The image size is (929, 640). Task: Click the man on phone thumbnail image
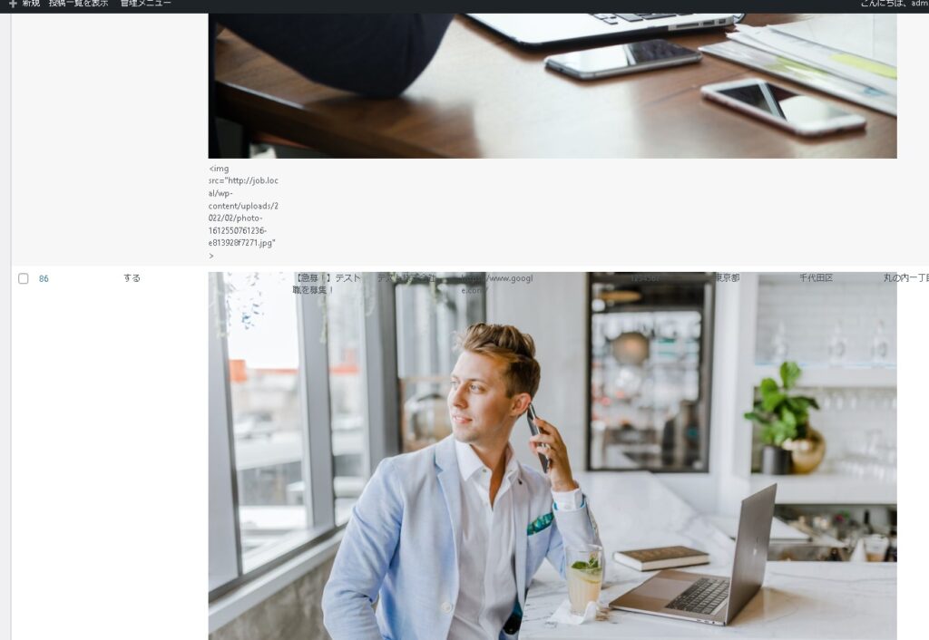pyautogui.click(x=553, y=456)
